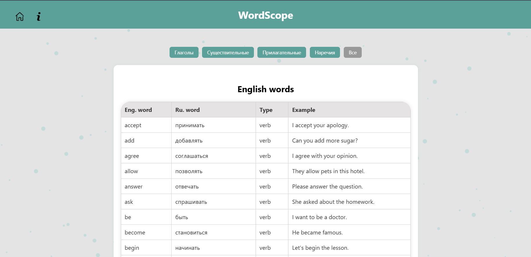Click the 'English words' heading
Screen dimensions: 531x257
point(265,89)
